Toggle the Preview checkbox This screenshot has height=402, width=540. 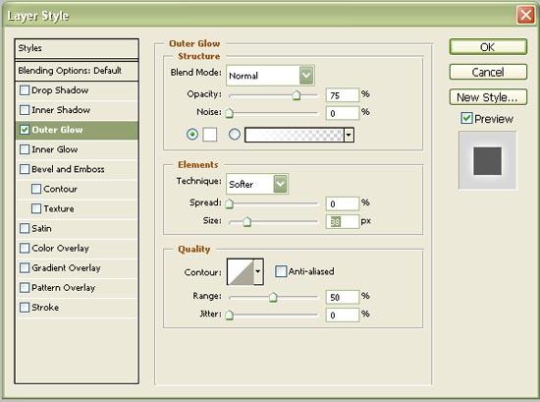pyautogui.click(x=466, y=118)
